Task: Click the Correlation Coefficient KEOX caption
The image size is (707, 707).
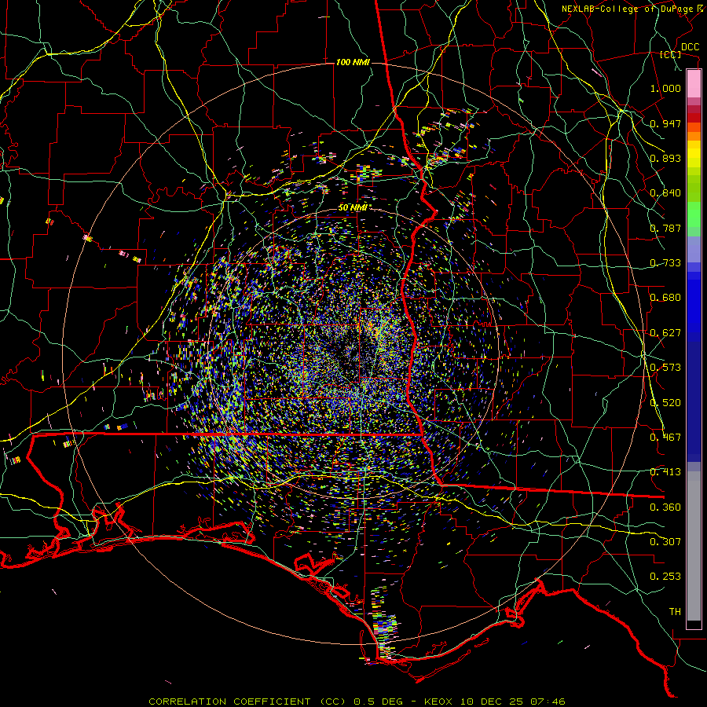Action: coord(357,702)
